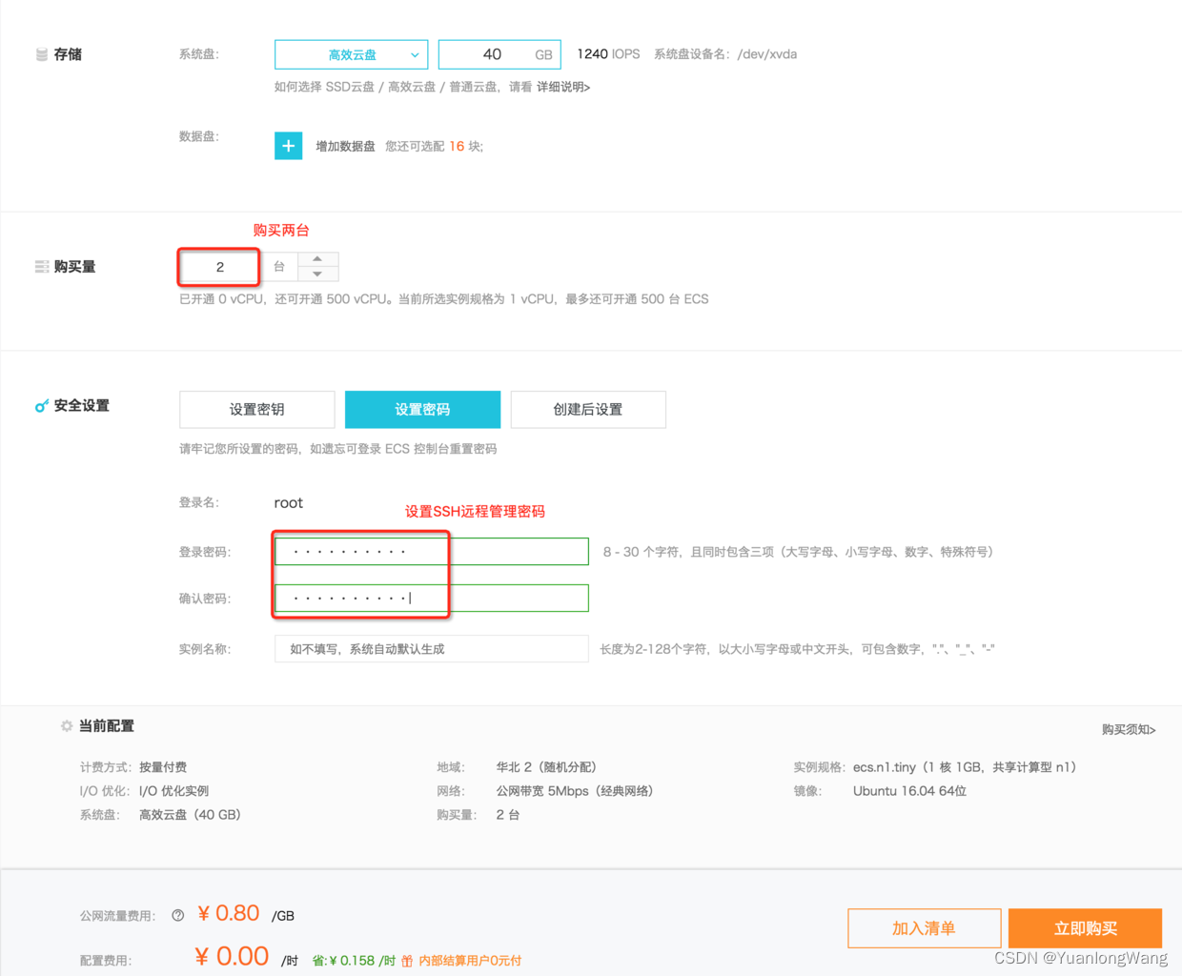Click the 按量付费 billing method text
The width and height of the screenshot is (1182, 976).
[163, 767]
